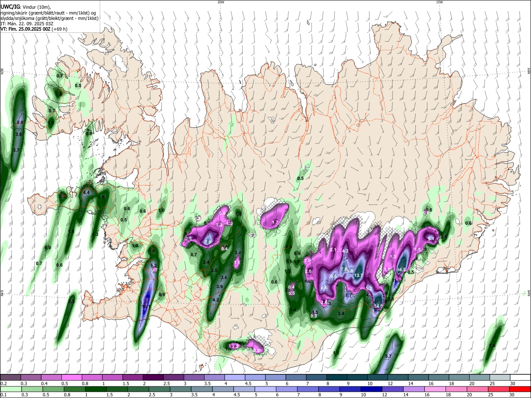Click the '20W' longitude label
This screenshot has width=531, height=398.
tap(221, 2)
